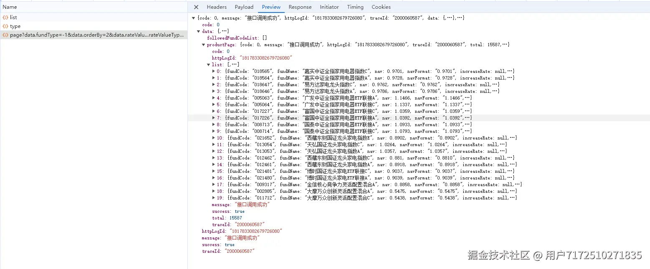
Task: Expand list item 17 fundCode 009317
Action: [213, 185]
